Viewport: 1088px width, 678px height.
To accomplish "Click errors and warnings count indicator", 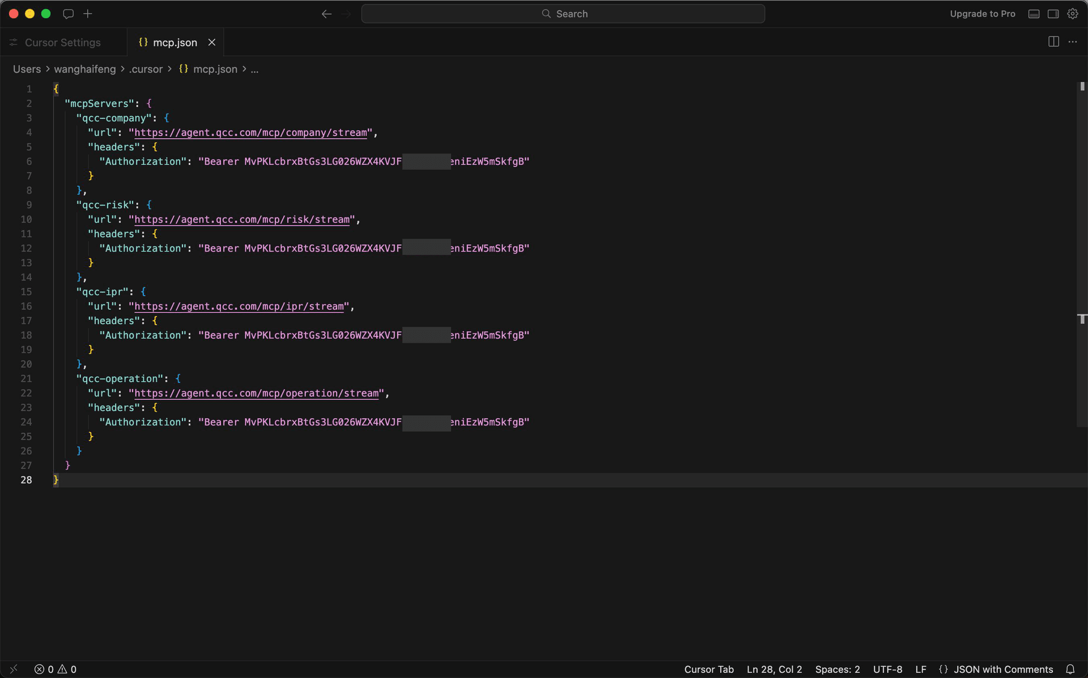I will [56, 669].
